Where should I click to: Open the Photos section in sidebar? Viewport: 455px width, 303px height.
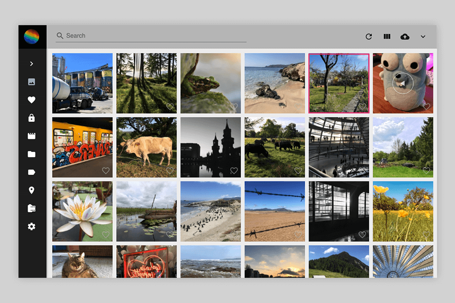(x=32, y=82)
